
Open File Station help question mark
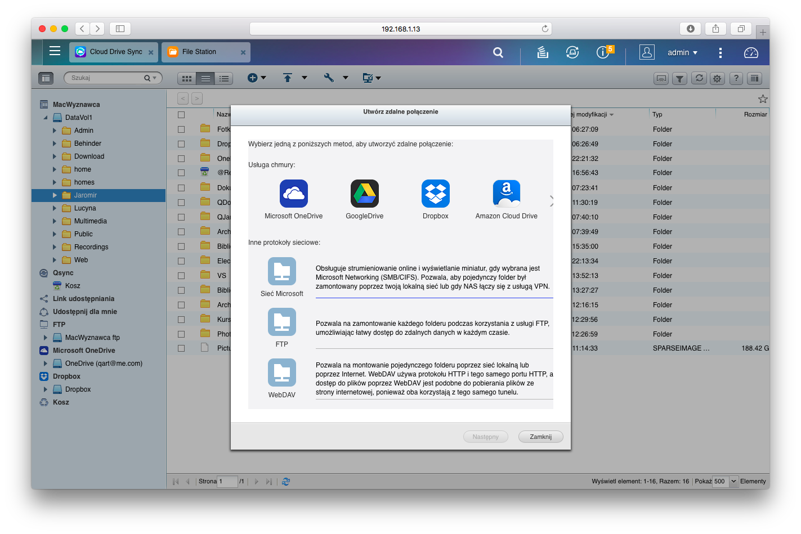736,79
